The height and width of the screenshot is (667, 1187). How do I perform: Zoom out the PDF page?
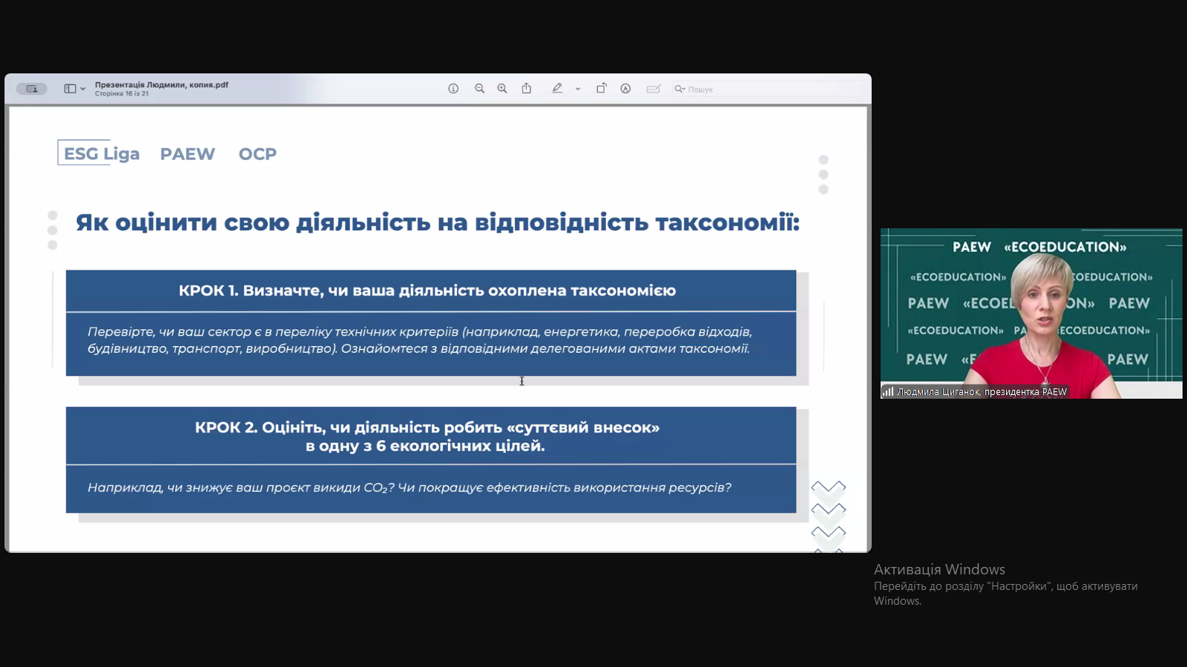tap(479, 88)
